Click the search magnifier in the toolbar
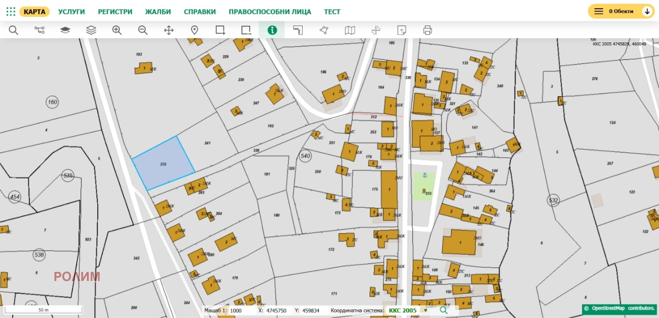Screen dimensions: 659x318 tap(14, 30)
